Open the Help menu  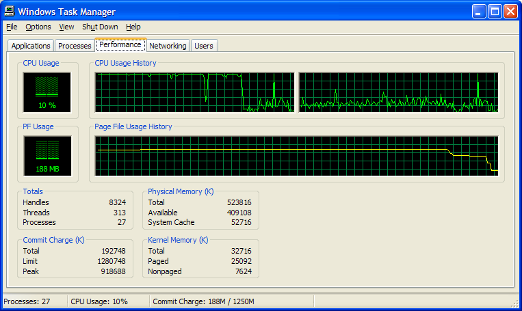tap(133, 27)
